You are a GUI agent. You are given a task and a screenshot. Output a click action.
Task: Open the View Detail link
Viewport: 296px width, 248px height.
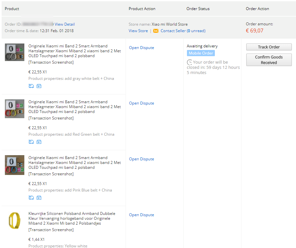point(65,24)
